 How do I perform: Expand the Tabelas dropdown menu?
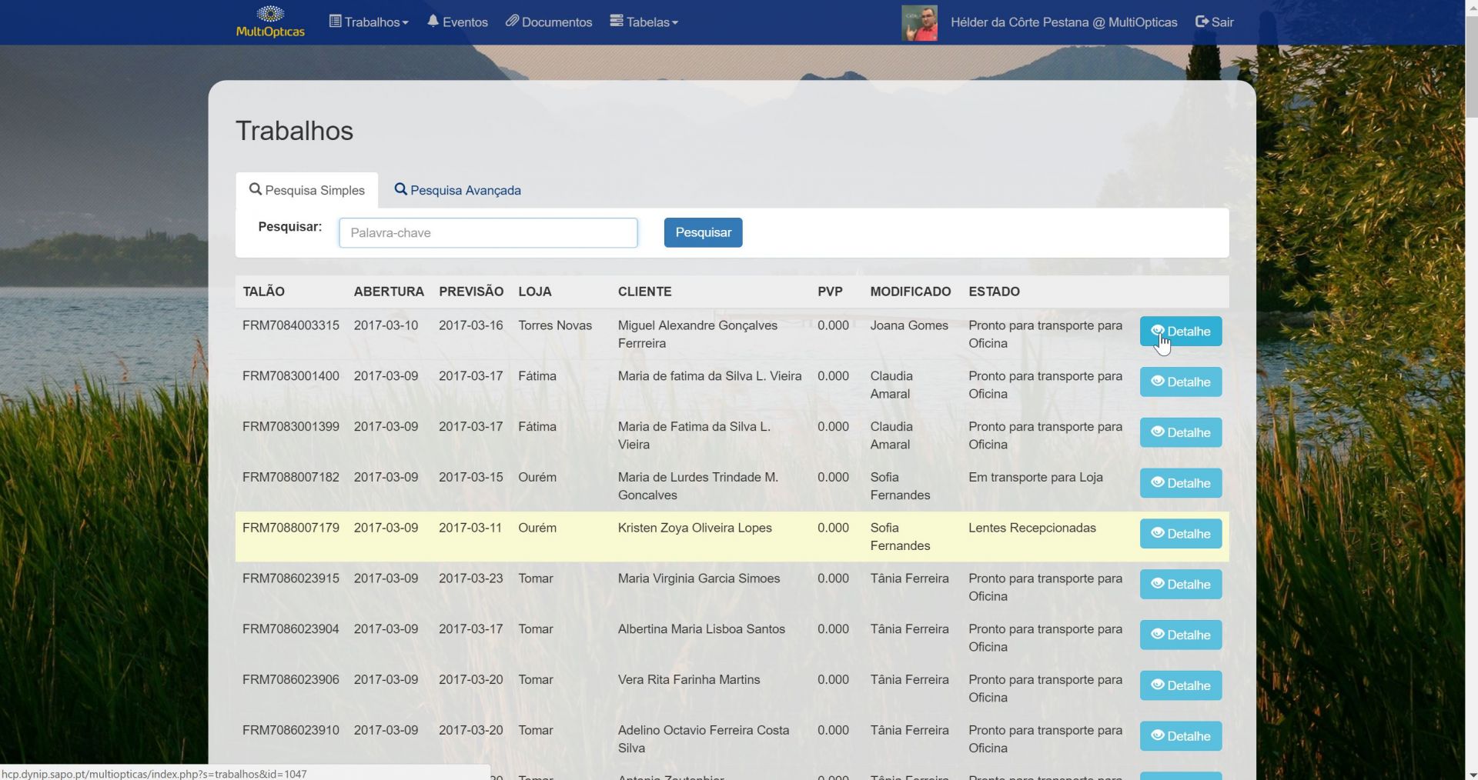click(644, 22)
